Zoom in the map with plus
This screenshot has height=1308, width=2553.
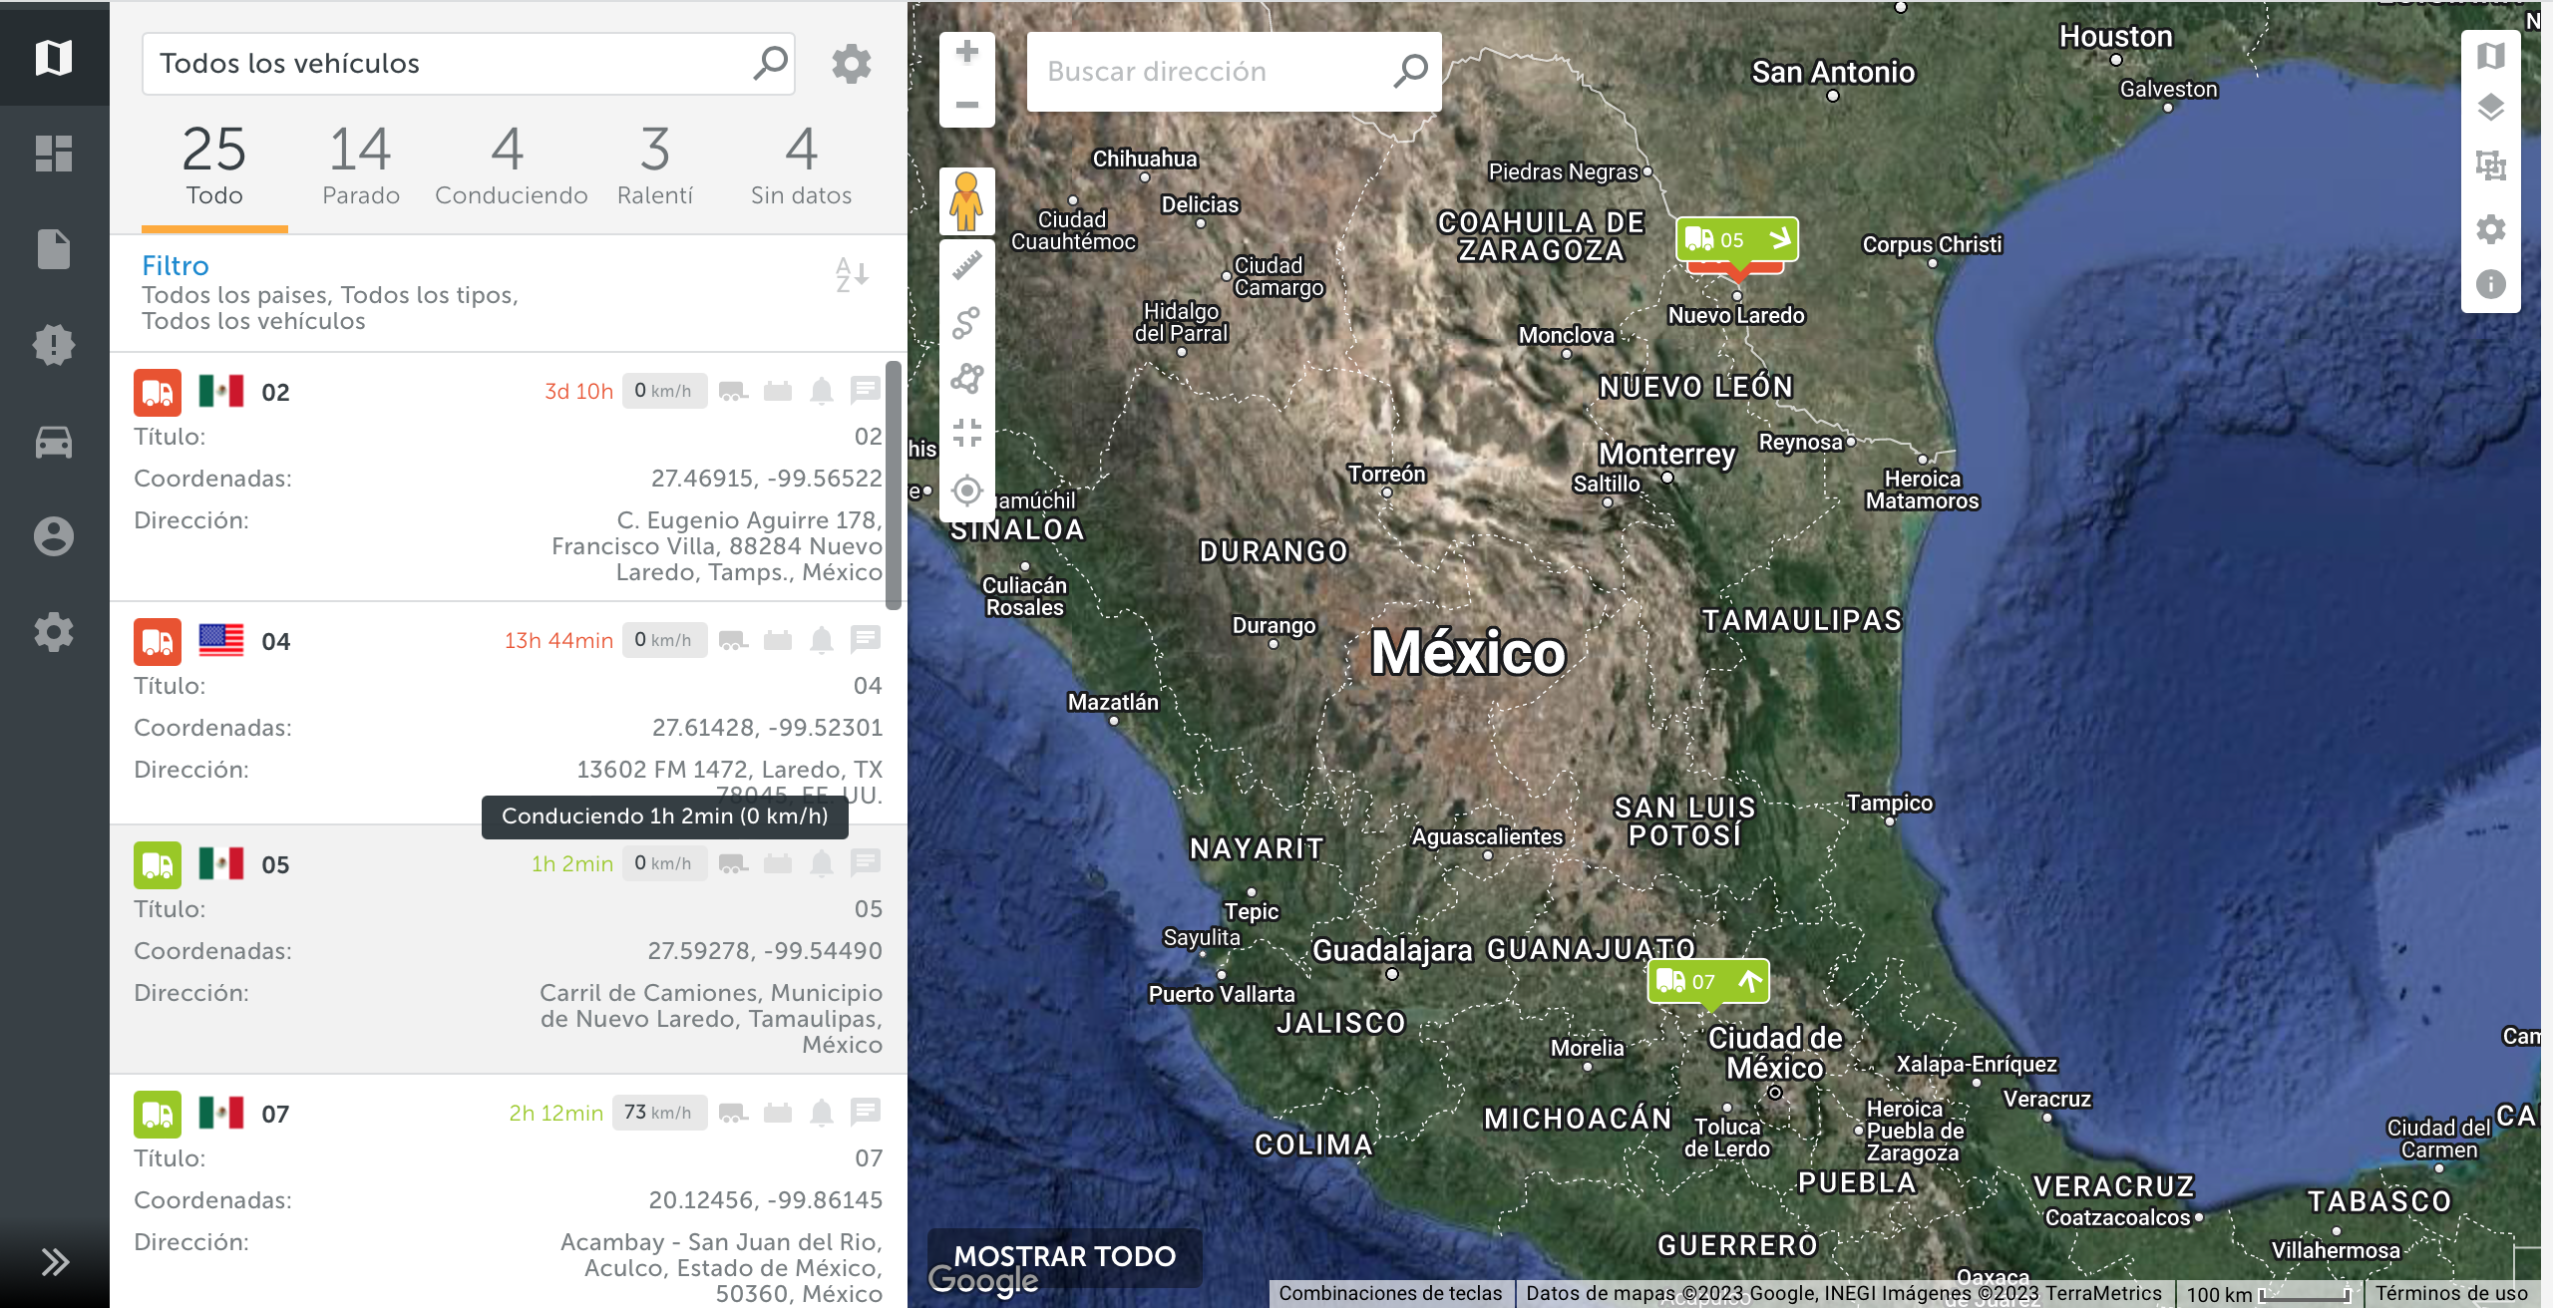(x=966, y=51)
